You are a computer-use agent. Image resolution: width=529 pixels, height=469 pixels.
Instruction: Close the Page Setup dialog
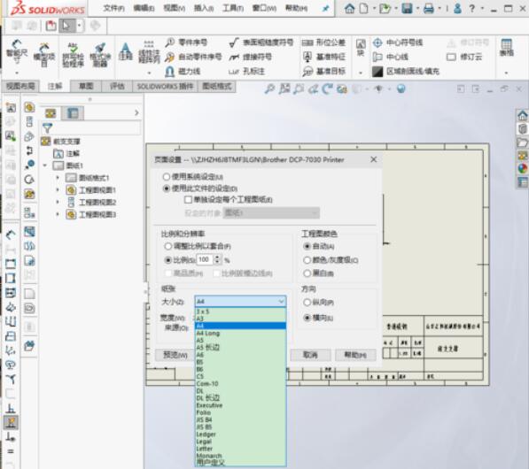[373, 159]
